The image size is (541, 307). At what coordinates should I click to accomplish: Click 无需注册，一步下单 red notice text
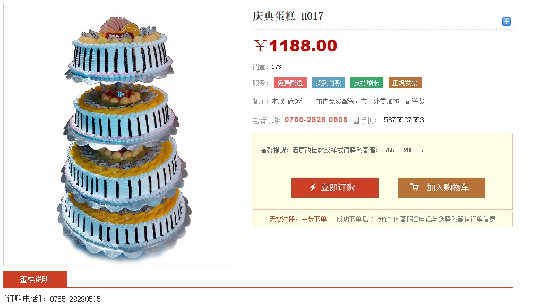(x=298, y=219)
